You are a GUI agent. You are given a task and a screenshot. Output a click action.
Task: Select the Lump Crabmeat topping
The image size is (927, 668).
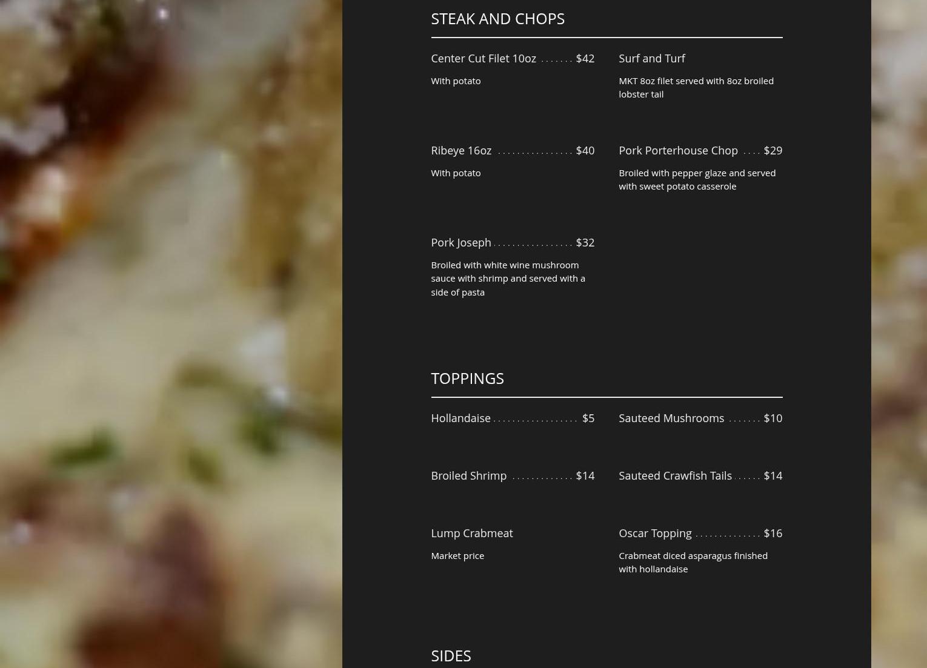(x=471, y=533)
